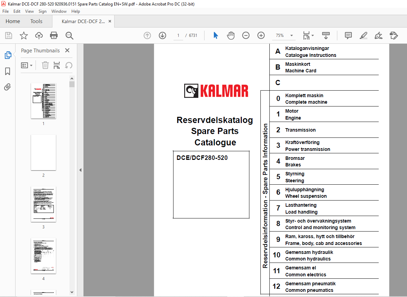Screen dimensions: 407x297
Task: Activate the Hand pan tool
Action: coord(230,35)
